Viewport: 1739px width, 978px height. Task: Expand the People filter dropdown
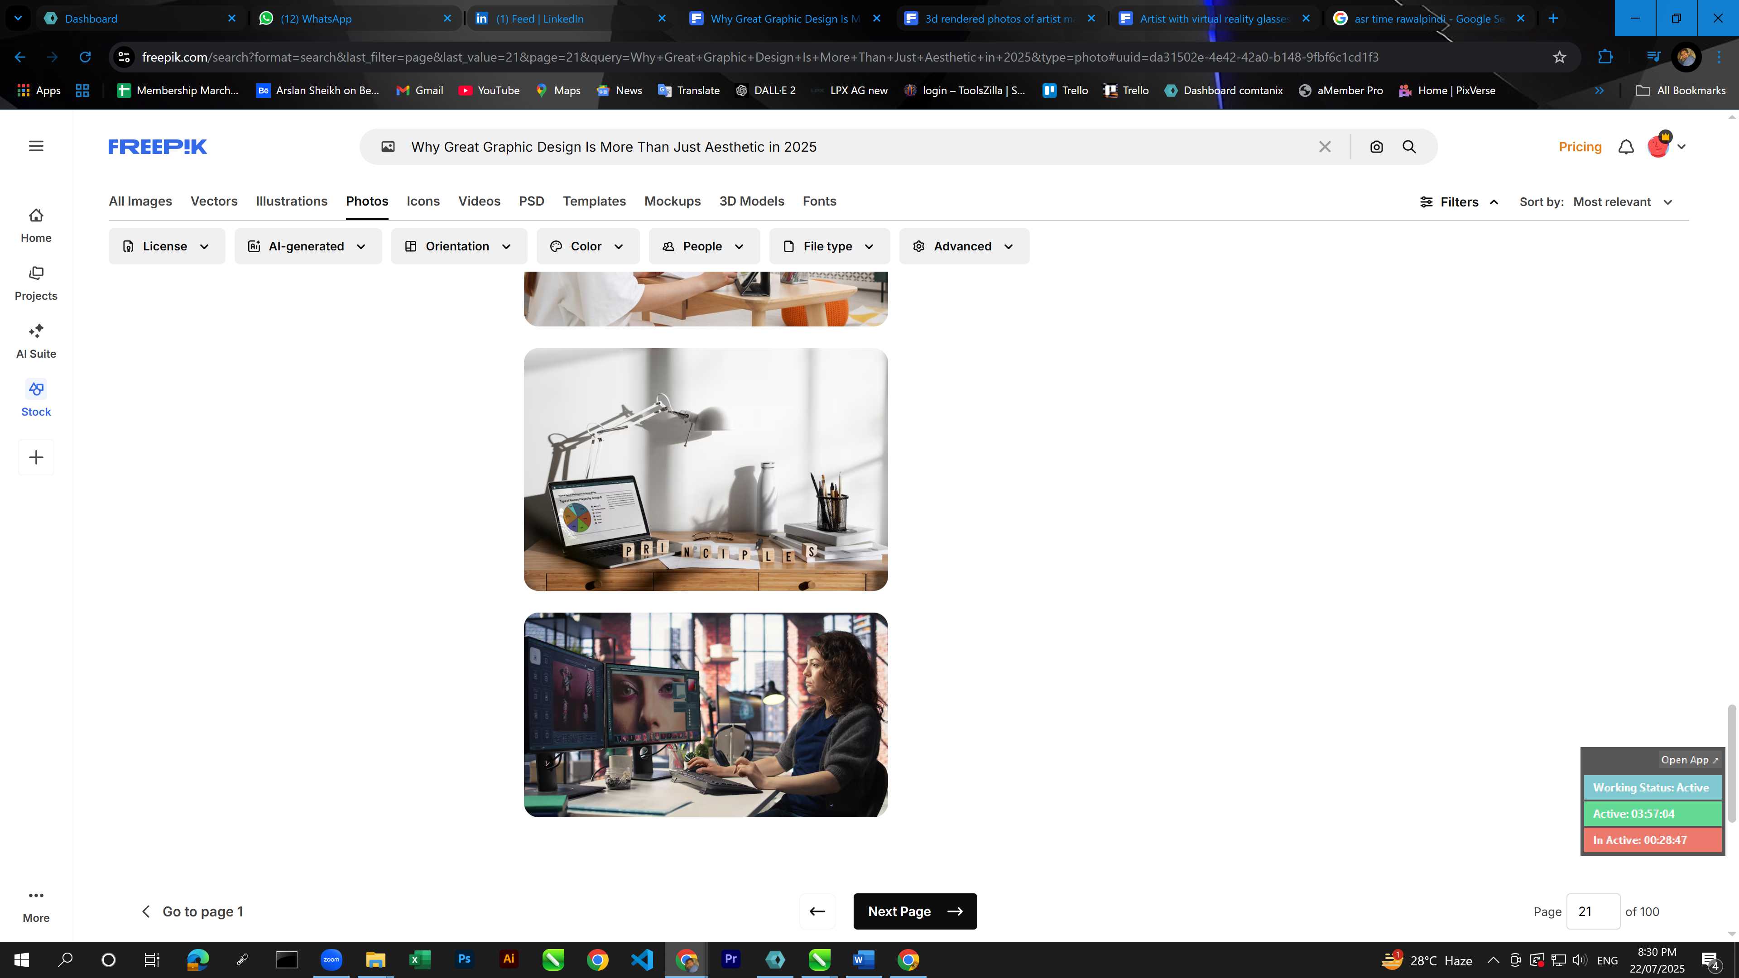pos(704,246)
